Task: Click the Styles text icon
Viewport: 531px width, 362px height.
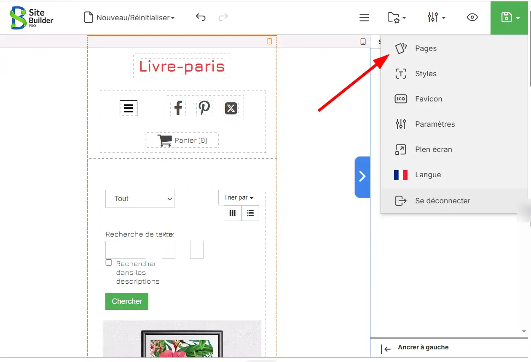Action: [401, 74]
